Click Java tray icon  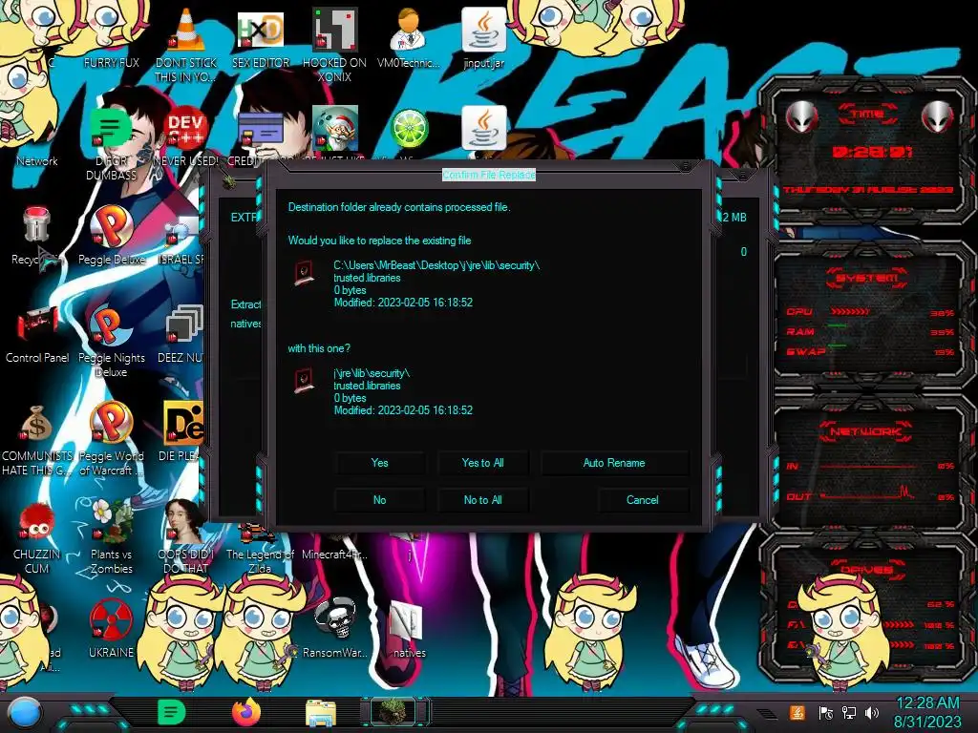point(797,712)
